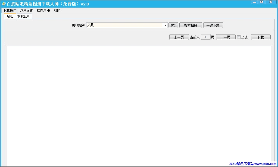Click into the 贴吧名称 text field

point(125,25)
